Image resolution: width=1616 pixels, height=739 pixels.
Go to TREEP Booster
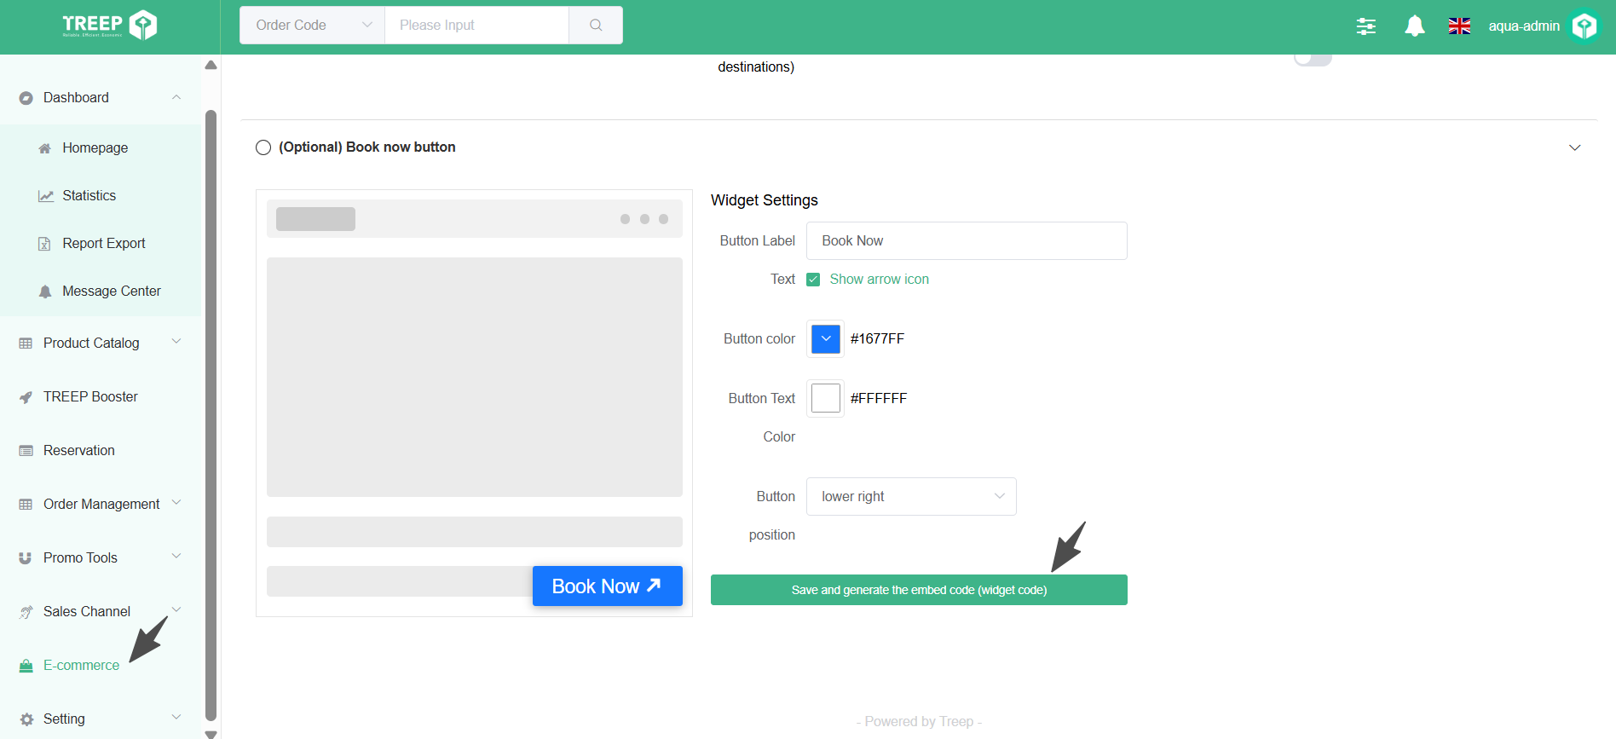(101, 397)
